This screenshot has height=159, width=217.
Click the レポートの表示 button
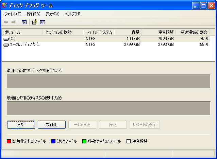(145, 125)
